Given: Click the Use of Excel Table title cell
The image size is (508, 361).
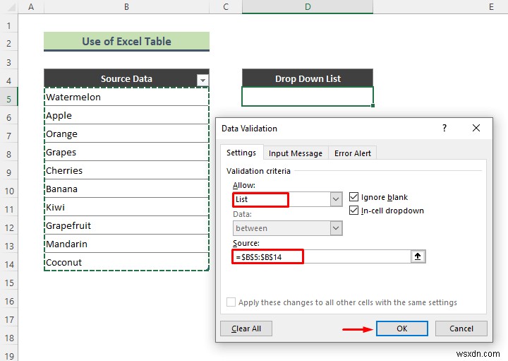Looking at the screenshot, I should point(126,41).
